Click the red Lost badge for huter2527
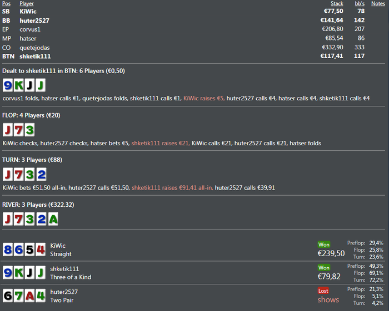The image size is (389, 311). 323,290
